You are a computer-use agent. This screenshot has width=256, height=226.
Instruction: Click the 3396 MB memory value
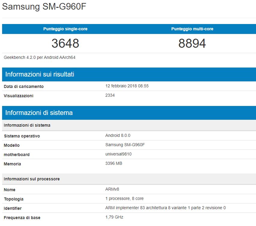(114, 163)
